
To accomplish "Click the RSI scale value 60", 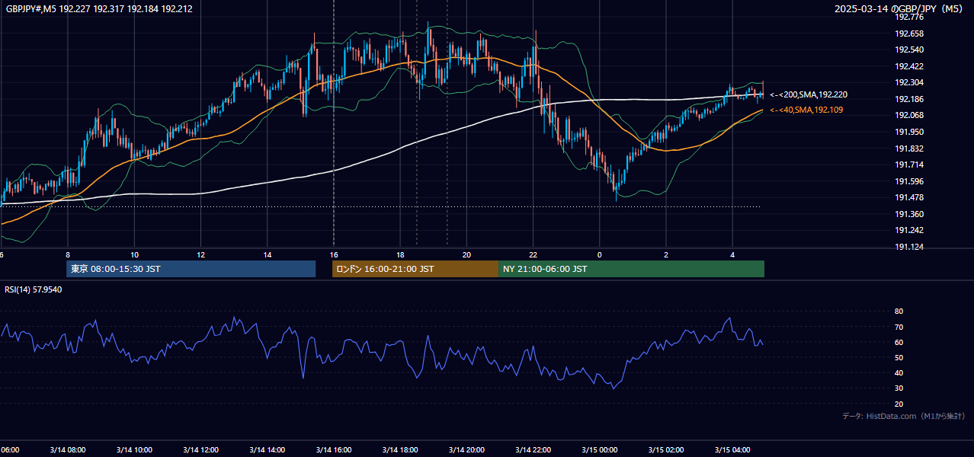I will pos(899,342).
